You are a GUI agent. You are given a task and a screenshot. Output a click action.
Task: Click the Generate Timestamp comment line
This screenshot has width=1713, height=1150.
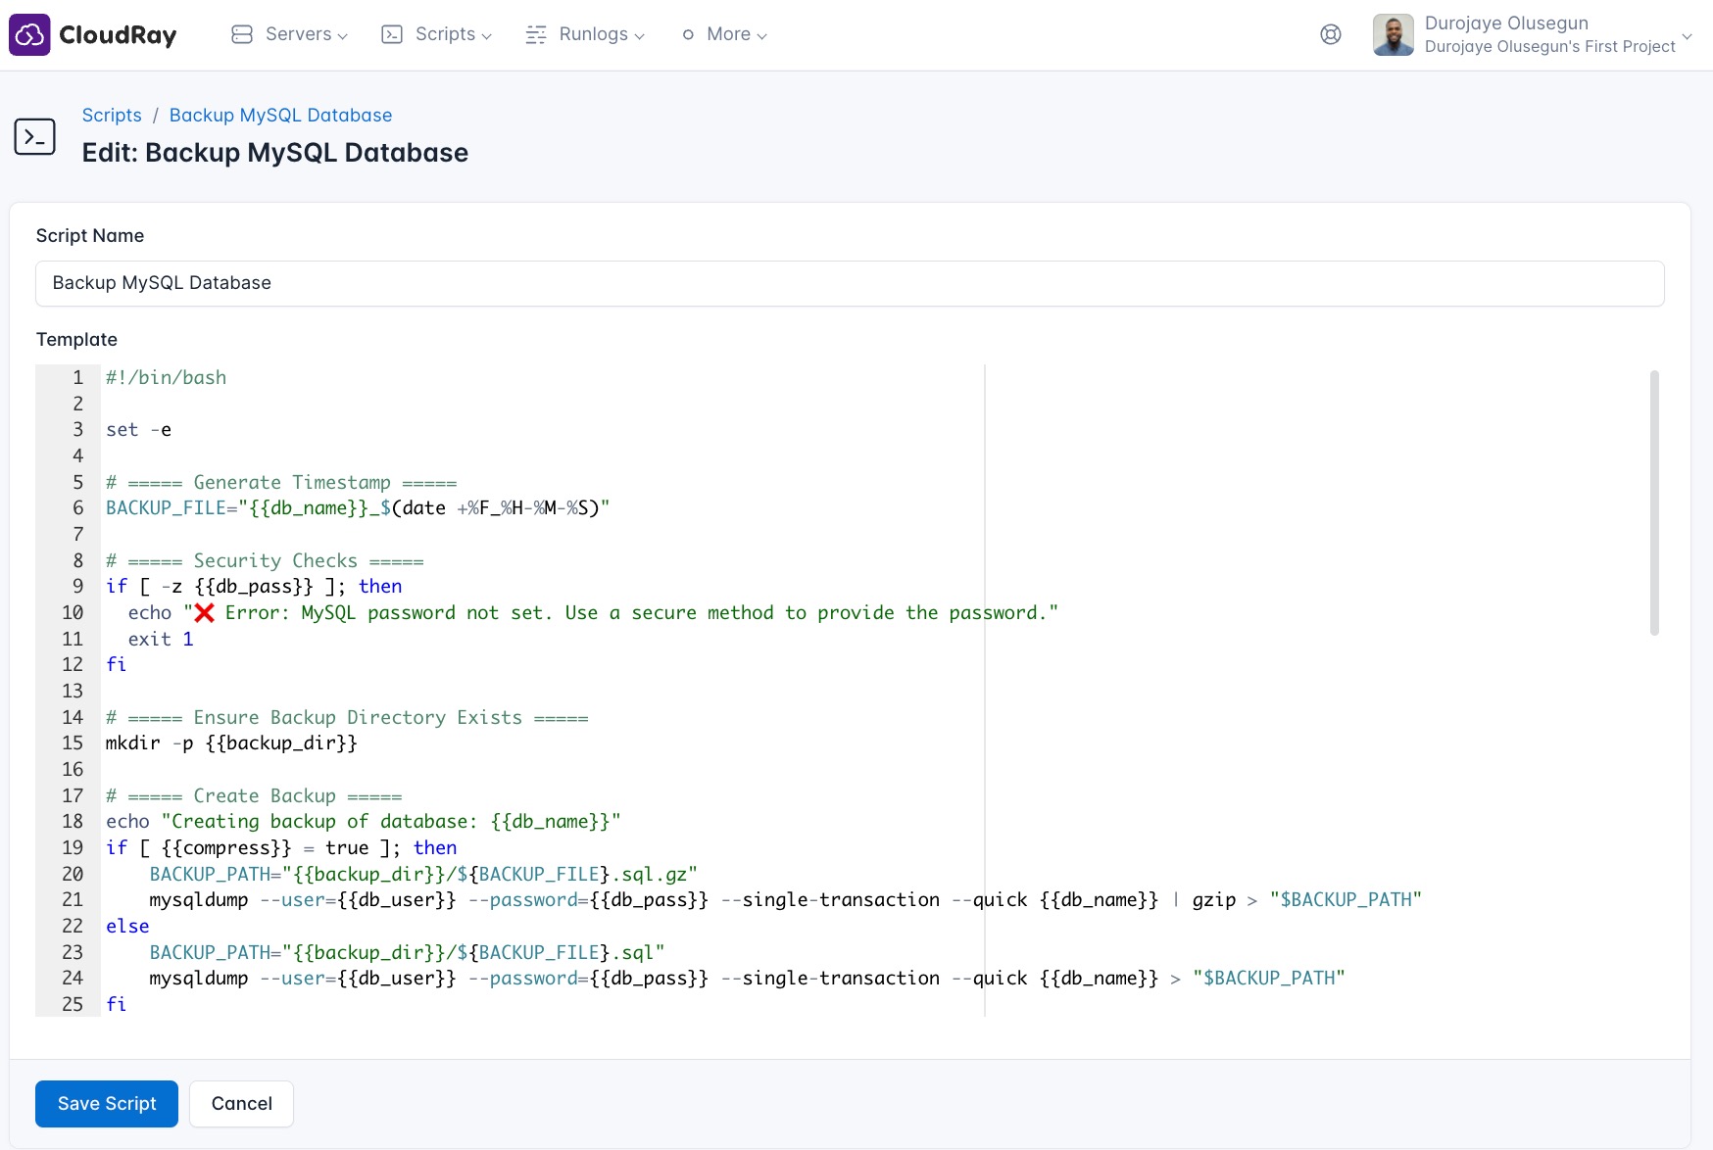(x=281, y=482)
